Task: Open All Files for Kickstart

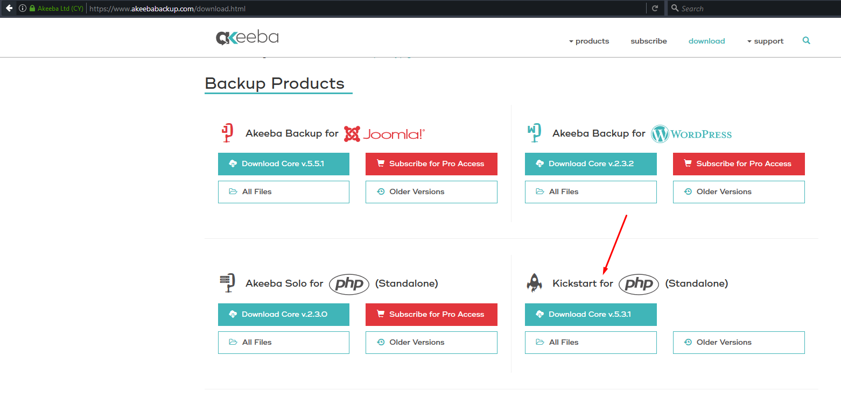Action: point(591,343)
